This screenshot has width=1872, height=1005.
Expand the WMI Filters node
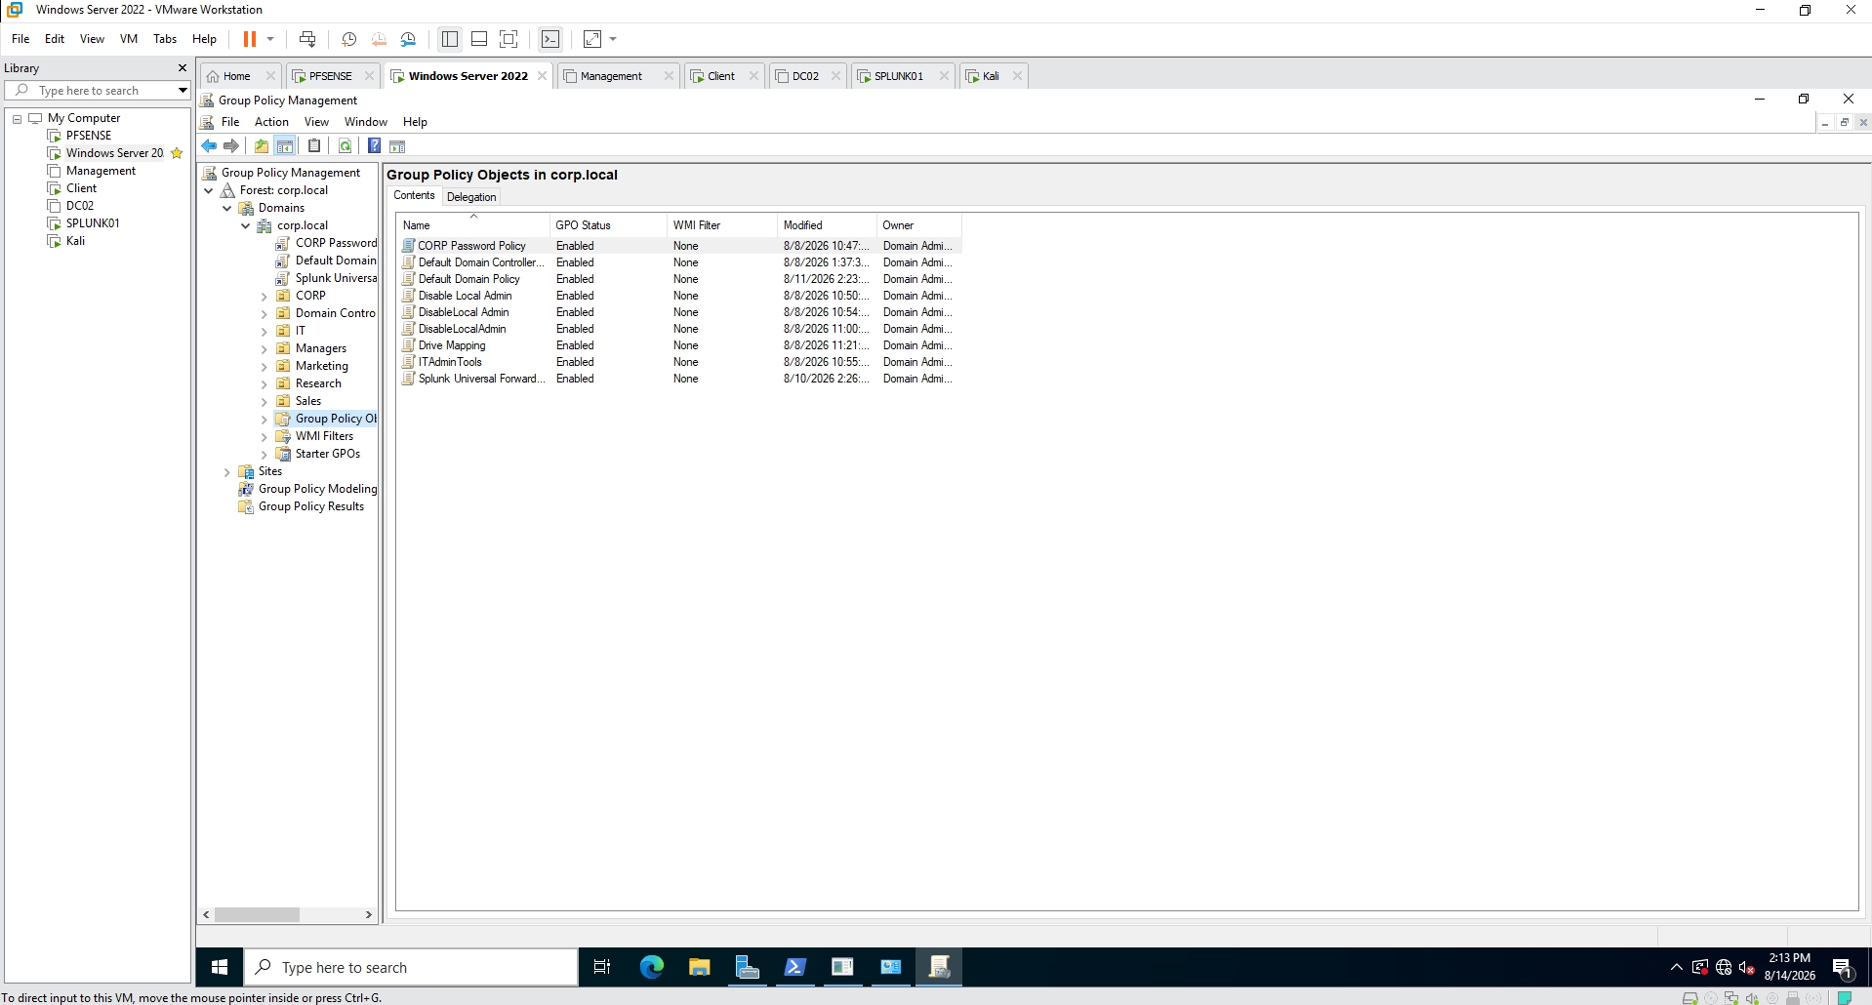265,437
